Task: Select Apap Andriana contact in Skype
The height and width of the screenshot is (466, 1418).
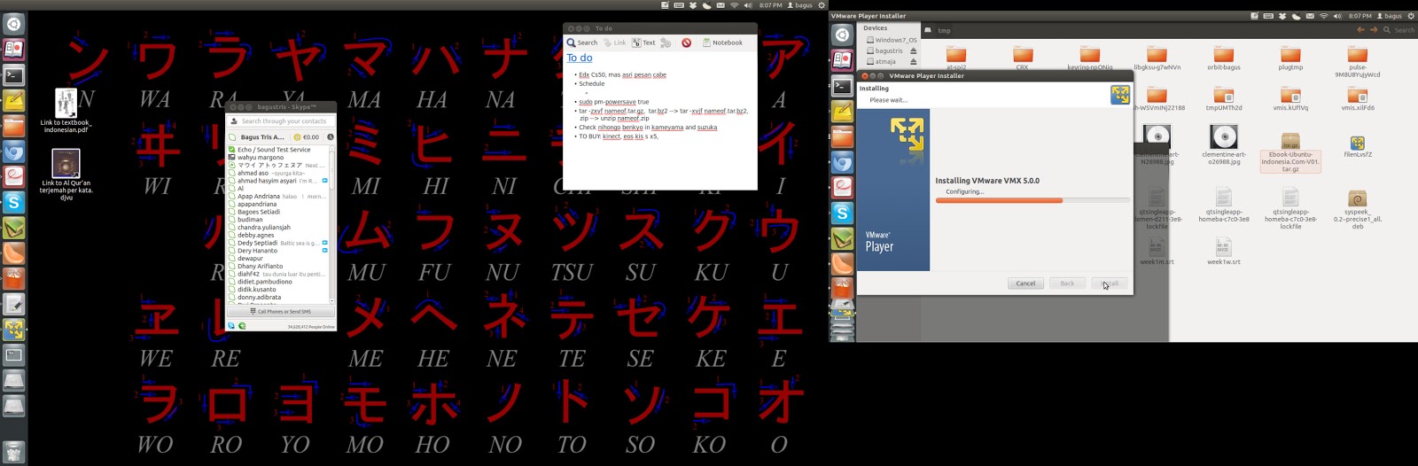Action: click(278, 197)
